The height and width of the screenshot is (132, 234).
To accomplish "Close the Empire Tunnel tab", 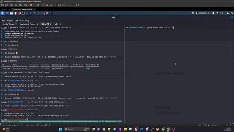I will click(16, 24).
